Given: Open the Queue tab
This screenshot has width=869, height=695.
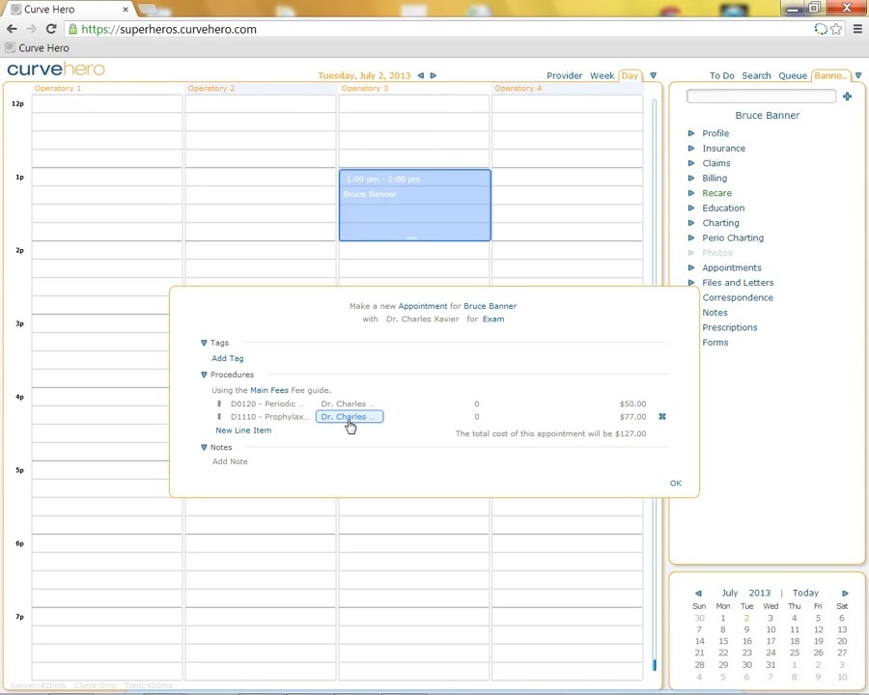Looking at the screenshot, I should [793, 75].
